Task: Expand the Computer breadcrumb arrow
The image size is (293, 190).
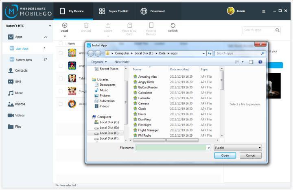Action: (131, 53)
